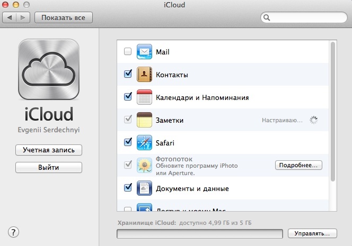Click the Calendar icon in the list
This screenshot has height=246, width=352.
point(144,97)
